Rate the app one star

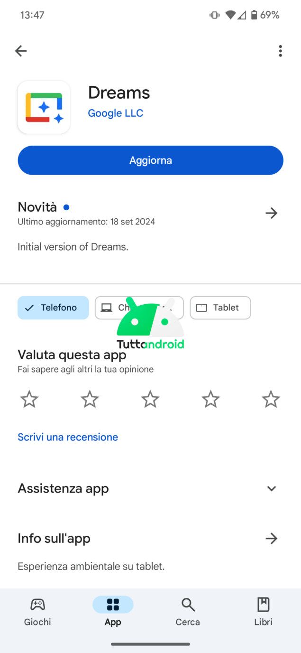(x=29, y=400)
